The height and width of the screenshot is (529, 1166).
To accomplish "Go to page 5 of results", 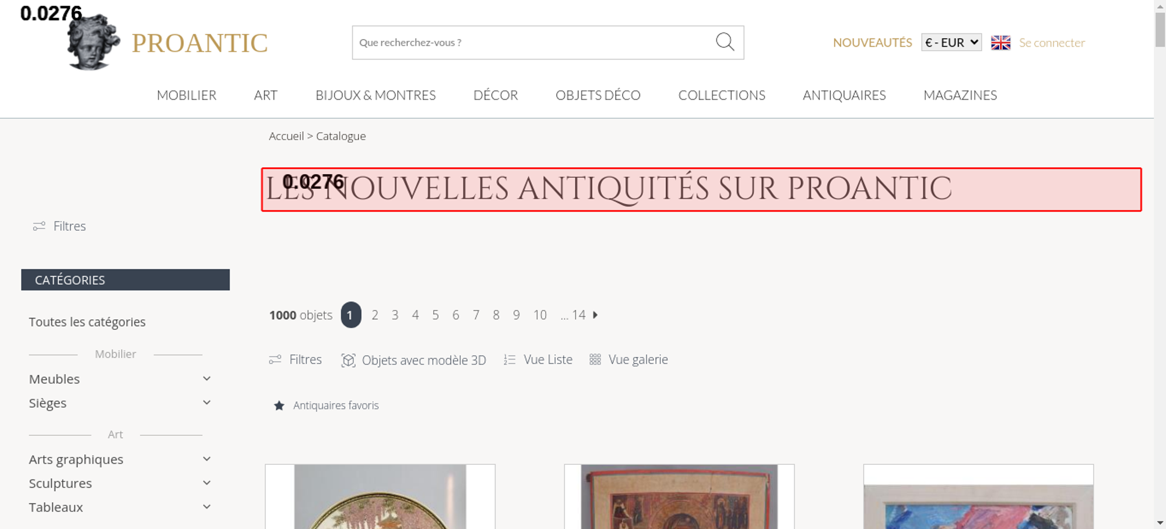I will 436,315.
